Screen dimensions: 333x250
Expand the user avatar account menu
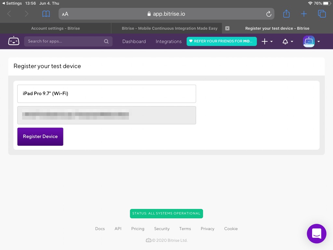311,41
